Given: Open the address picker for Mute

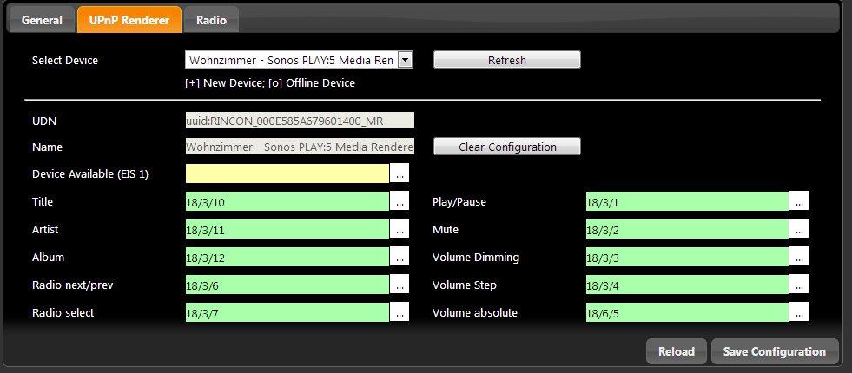Looking at the screenshot, I should click(799, 229).
